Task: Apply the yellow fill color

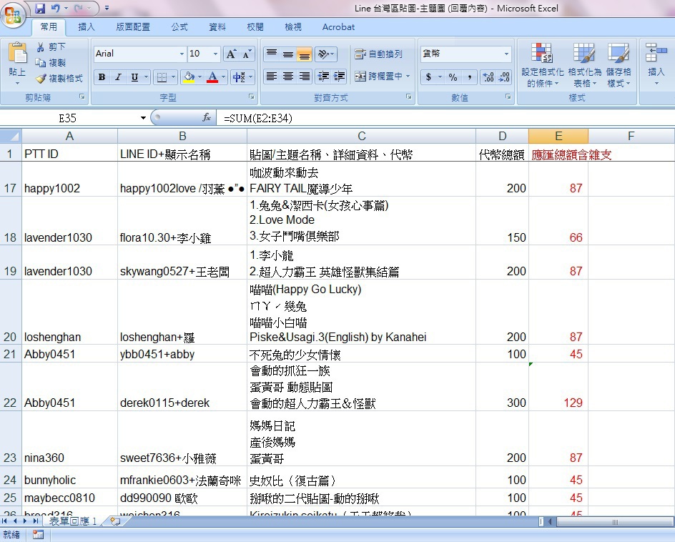Action: tap(189, 77)
